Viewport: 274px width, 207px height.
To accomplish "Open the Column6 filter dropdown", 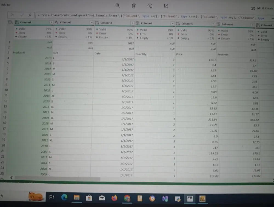I will (253, 25).
